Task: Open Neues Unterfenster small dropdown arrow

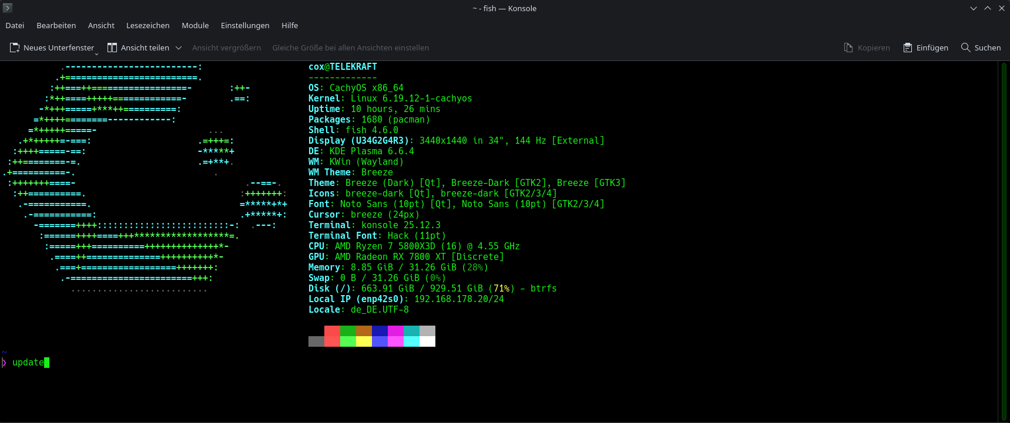Action: (x=96, y=53)
